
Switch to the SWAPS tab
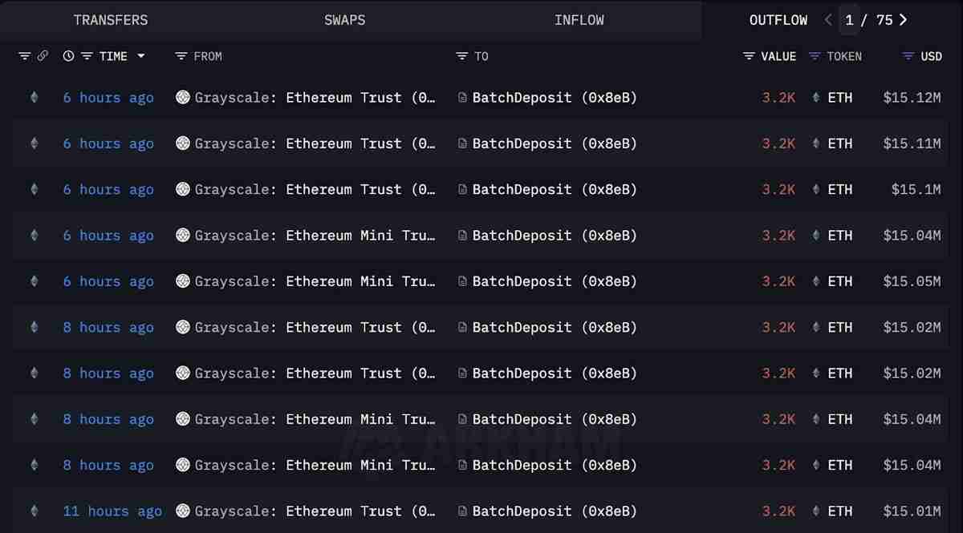coord(345,19)
